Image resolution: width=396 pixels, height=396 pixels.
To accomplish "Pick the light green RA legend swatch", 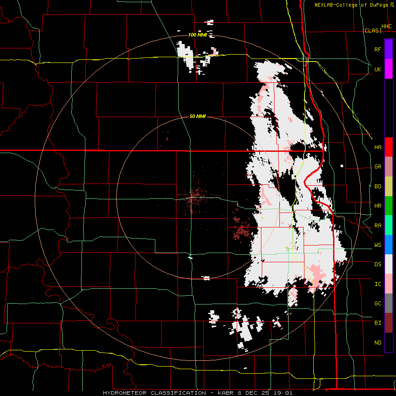I will [x=389, y=225].
